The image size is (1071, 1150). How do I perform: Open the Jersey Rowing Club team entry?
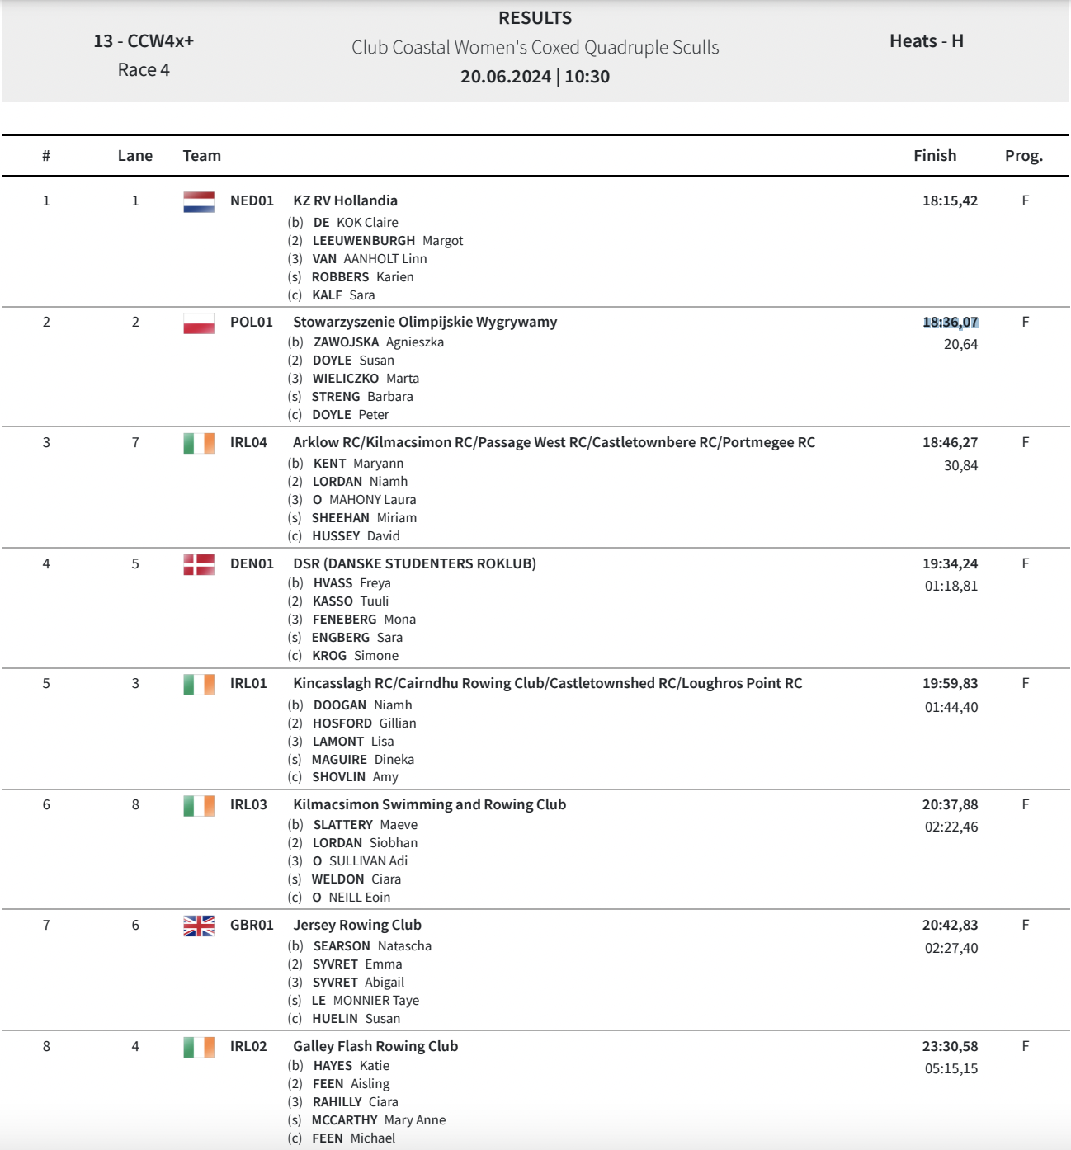357,925
